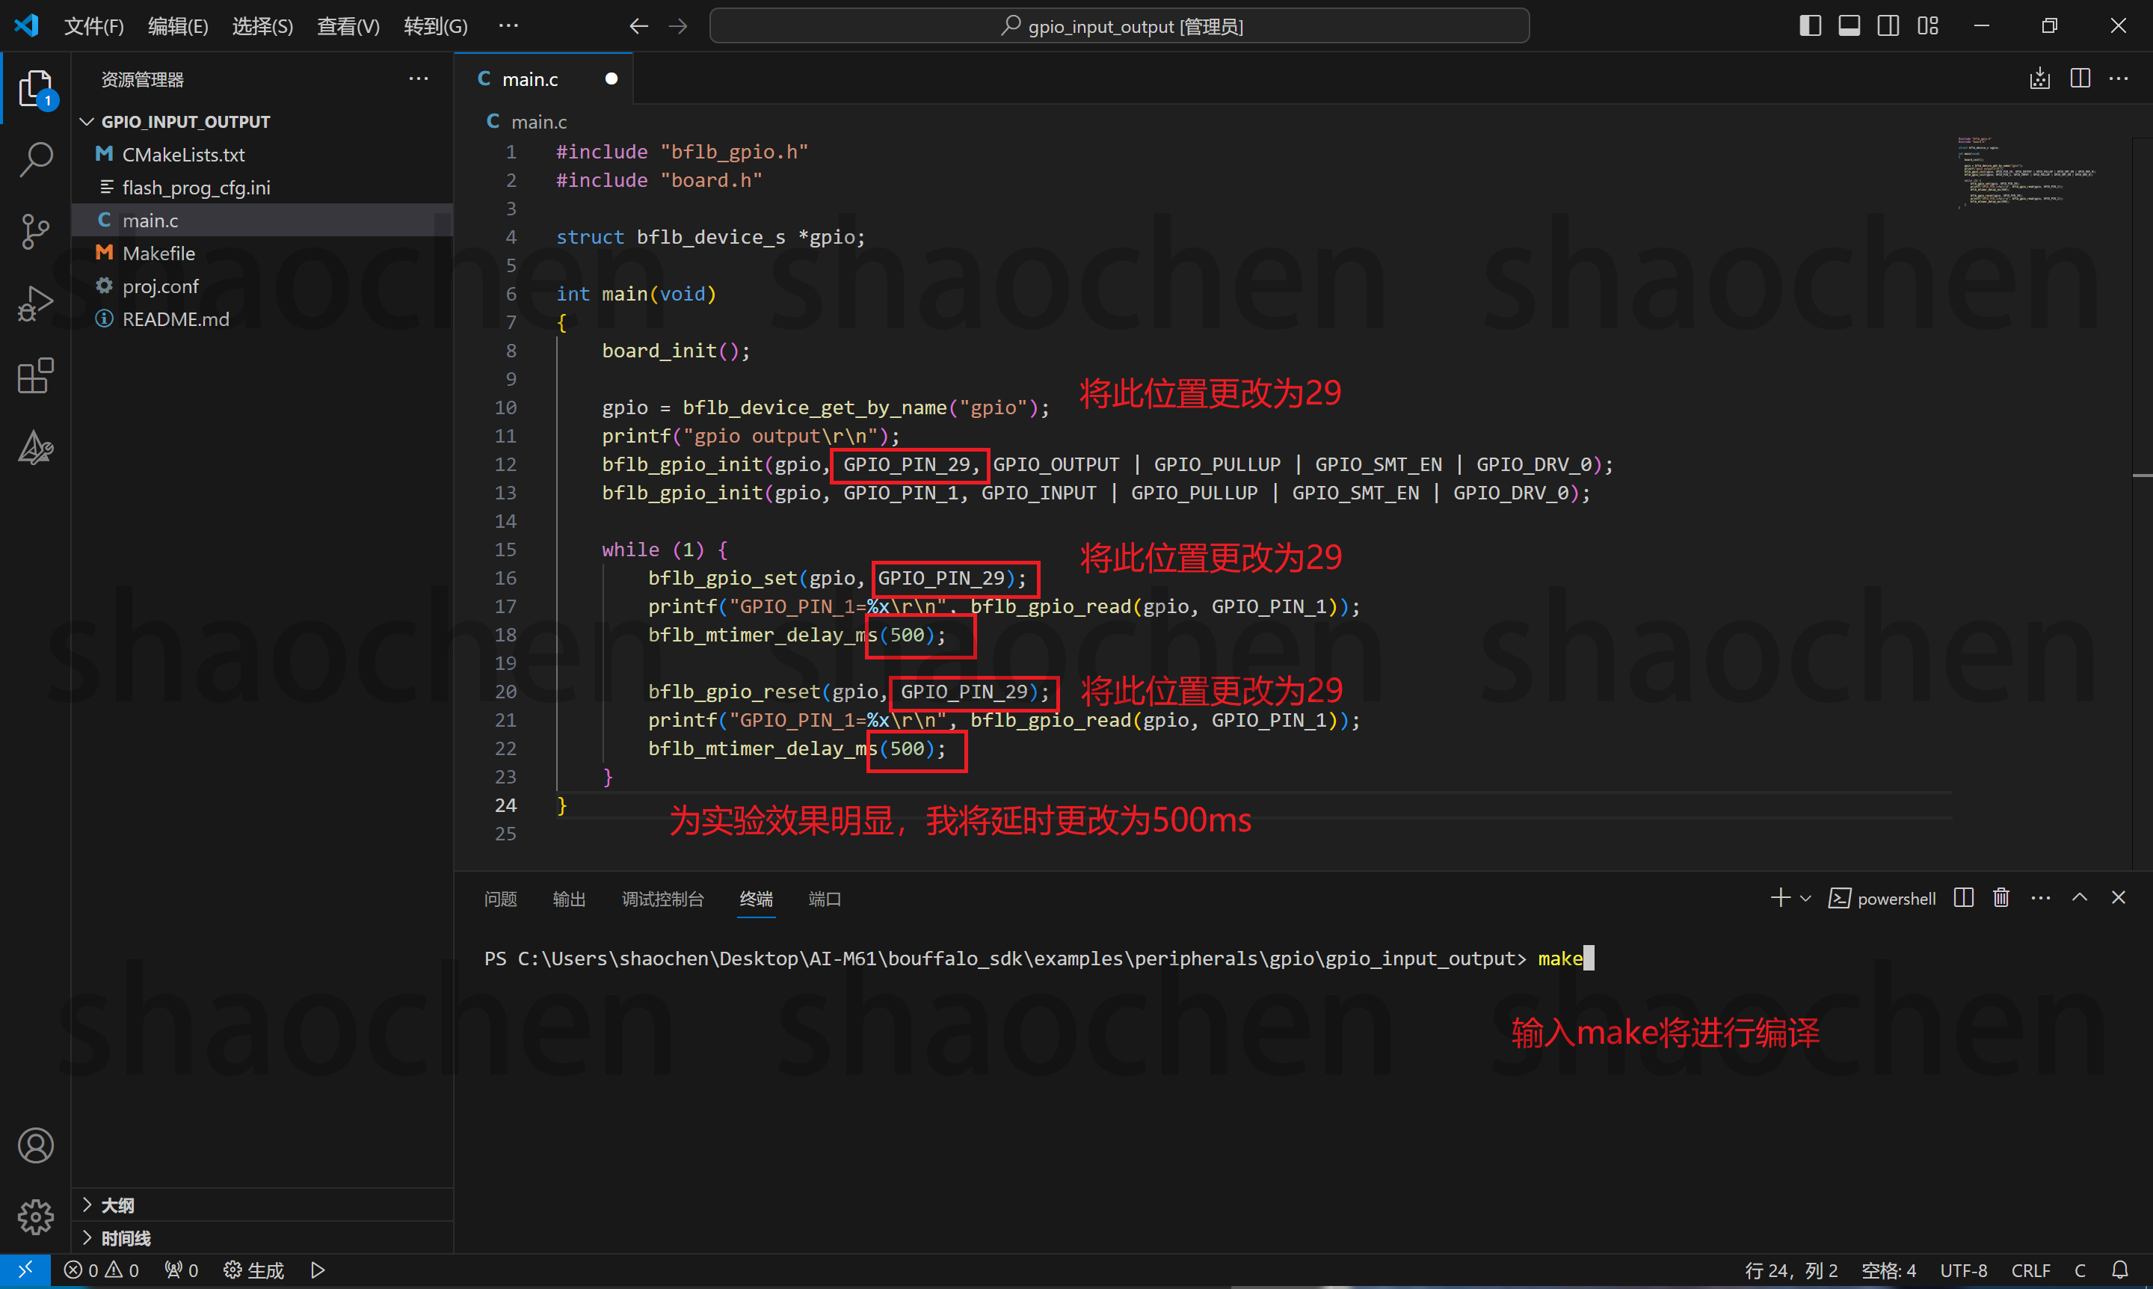2153x1289 pixels.
Task: Change indentation via 空格: 4
Action: click(1888, 1271)
